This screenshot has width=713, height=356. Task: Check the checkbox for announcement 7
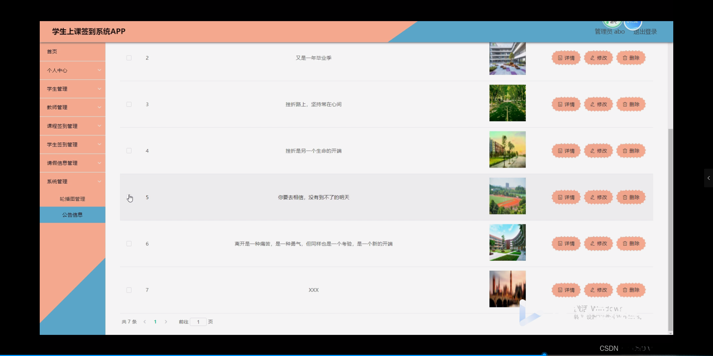coord(129,290)
